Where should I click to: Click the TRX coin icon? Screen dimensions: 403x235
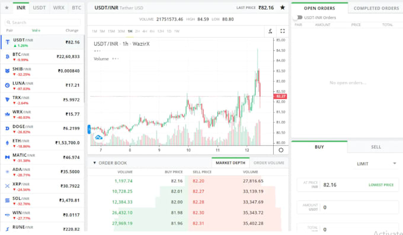pos(8,100)
